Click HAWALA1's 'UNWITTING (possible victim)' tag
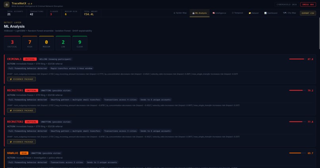The height and width of the screenshot is (168, 320). coord(46,153)
